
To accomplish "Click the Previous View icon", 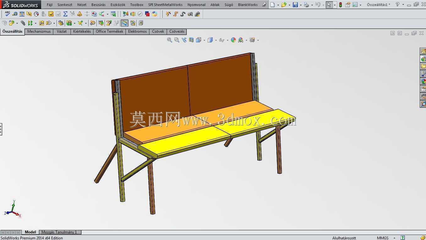I will click(184, 40).
